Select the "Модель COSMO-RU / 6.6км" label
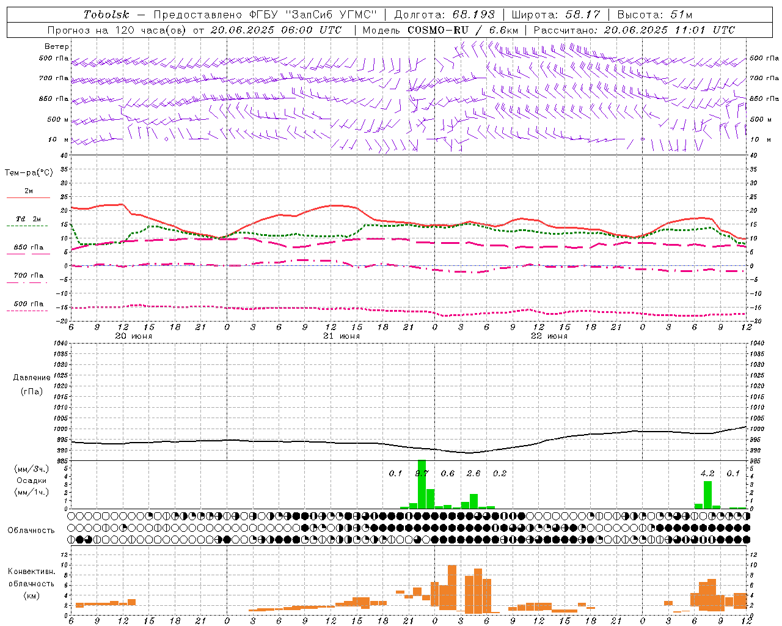 [x=440, y=30]
